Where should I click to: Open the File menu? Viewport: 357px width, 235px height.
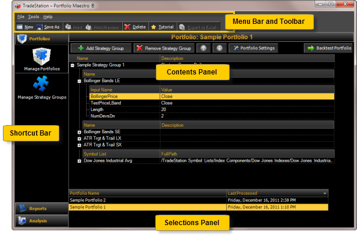(x=21, y=17)
